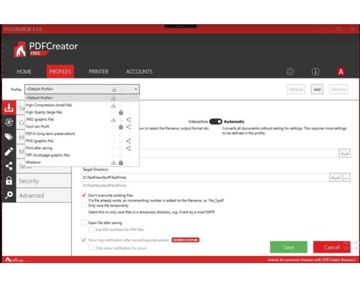
Task: Click save icon in Whatever row
Action: pyautogui.click(x=113, y=162)
